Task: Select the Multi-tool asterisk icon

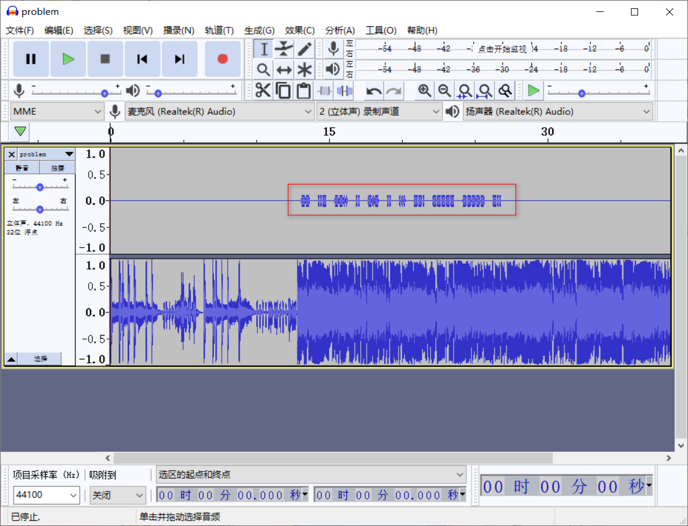Action: point(304,70)
